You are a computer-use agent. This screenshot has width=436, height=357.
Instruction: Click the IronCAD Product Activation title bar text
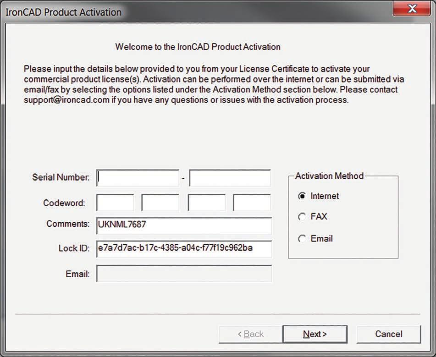pyautogui.click(x=64, y=12)
